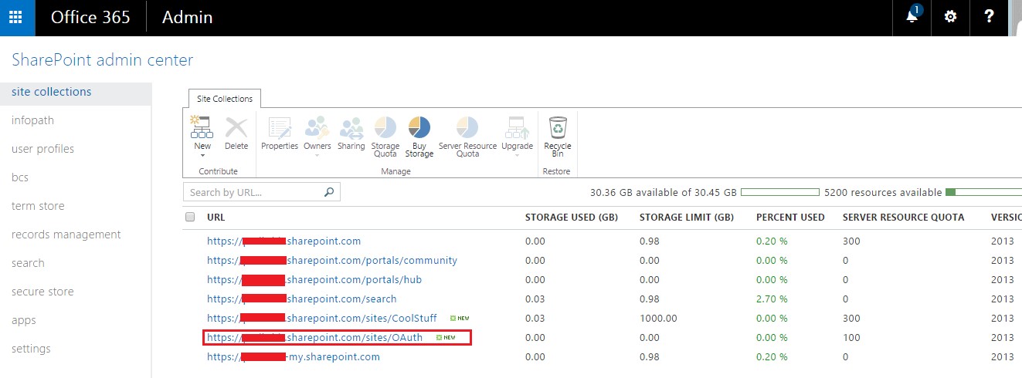Click the storage available progress bar
The image size is (1022, 378).
point(780,192)
